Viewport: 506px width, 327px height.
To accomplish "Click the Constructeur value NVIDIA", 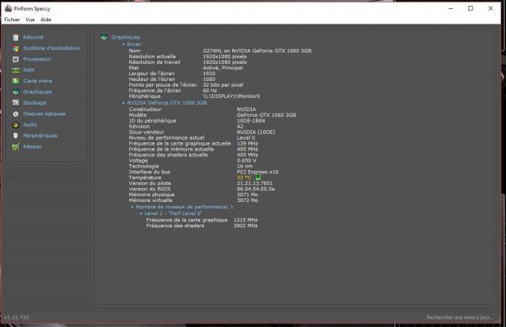I will pyautogui.click(x=246, y=110).
